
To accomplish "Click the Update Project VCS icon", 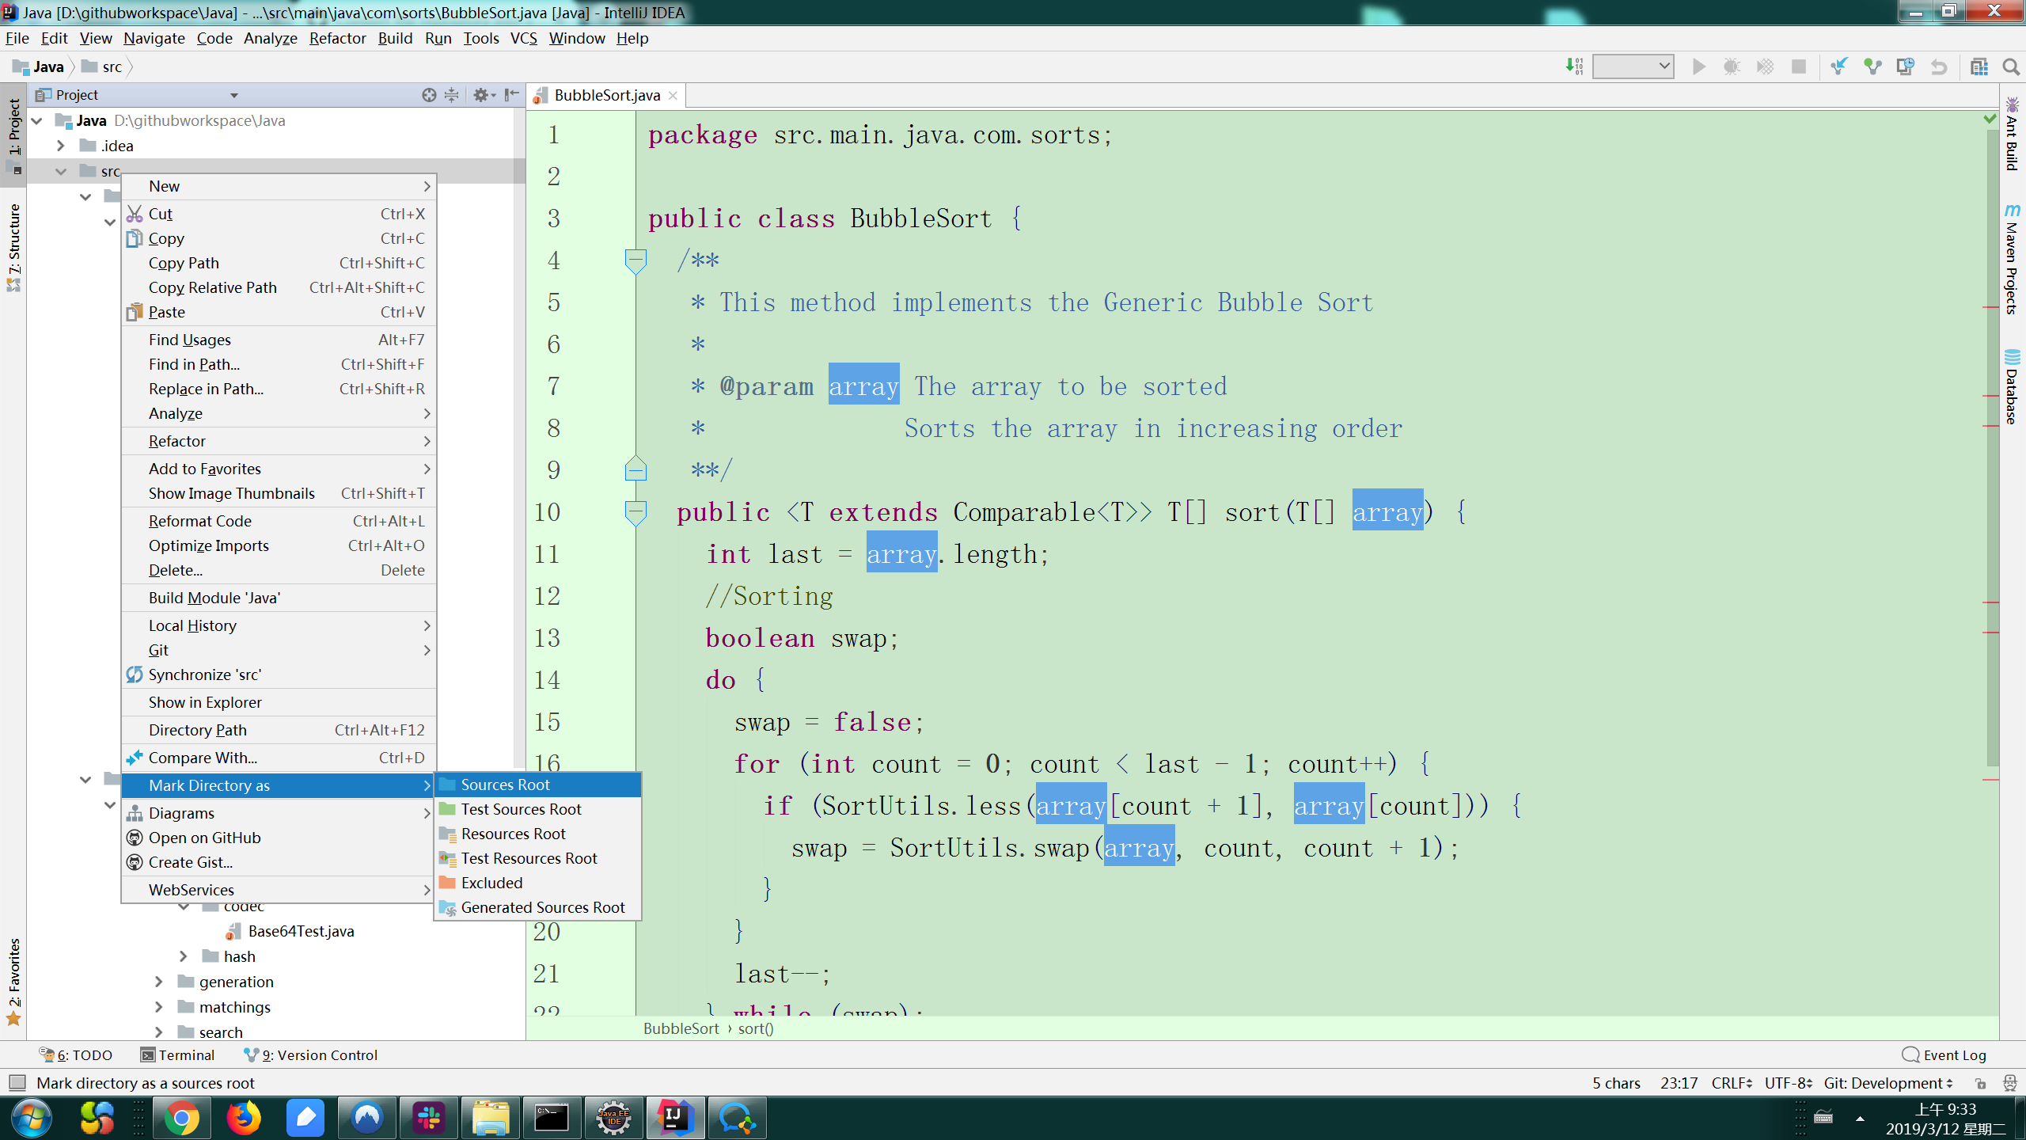I will tap(1839, 67).
